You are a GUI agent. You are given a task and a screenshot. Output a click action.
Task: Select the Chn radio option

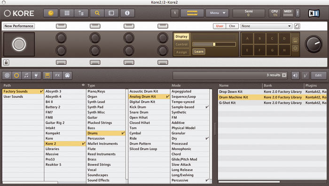tap(232, 26)
